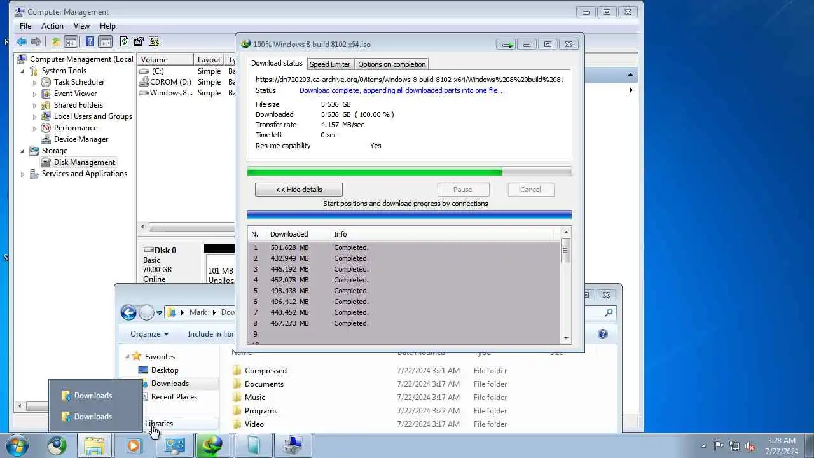The width and height of the screenshot is (814, 458).
Task: Click the Back button in Explorer window
Action: pos(128,312)
